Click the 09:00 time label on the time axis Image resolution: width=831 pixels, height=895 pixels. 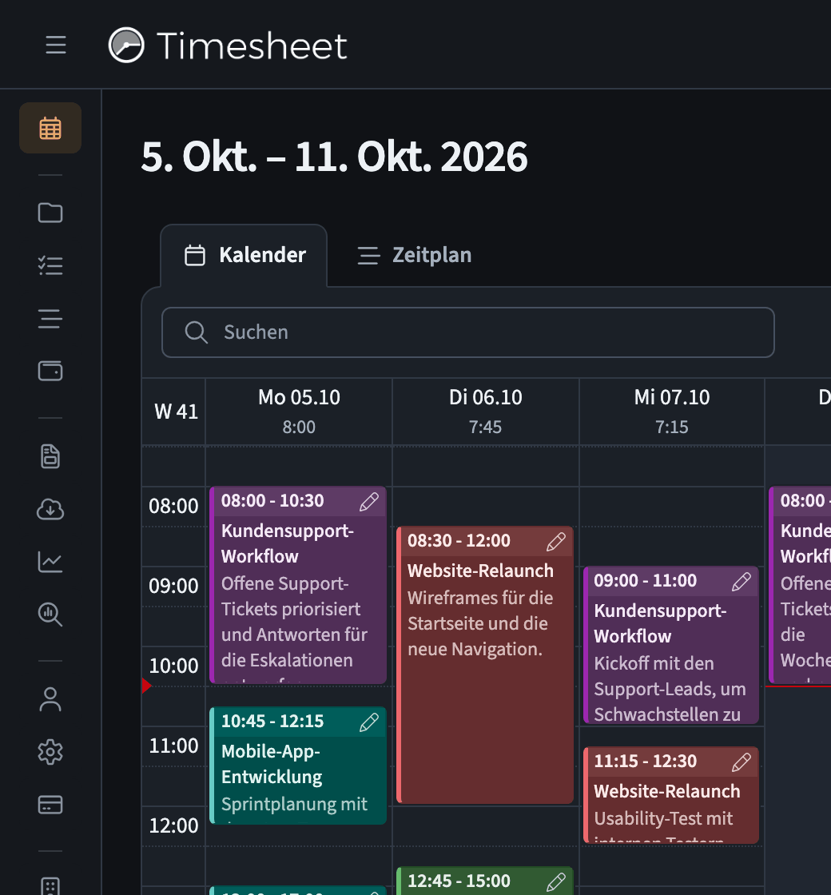click(173, 587)
